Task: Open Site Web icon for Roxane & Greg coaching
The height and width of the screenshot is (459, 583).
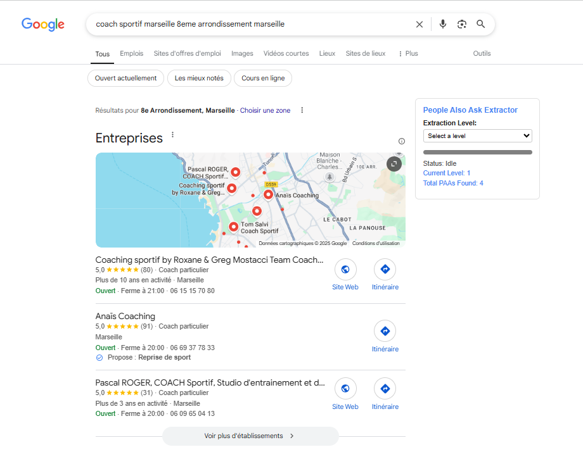Action: [345, 269]
